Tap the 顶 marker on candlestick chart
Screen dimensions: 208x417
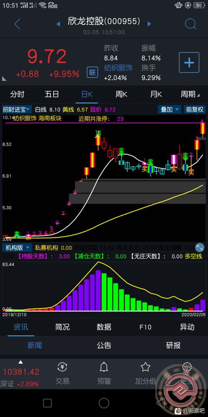[x=98, y=133]
